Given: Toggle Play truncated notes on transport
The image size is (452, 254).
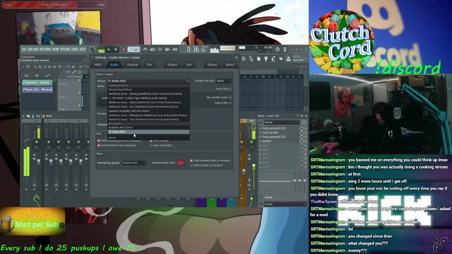Looking at the screenshot, I should (191, 161).
